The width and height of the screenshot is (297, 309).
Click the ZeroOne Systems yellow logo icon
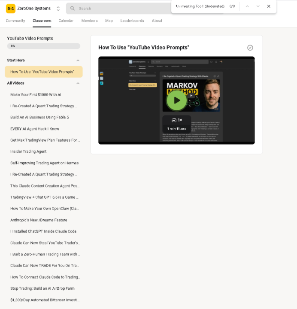[x=11, y=9]
